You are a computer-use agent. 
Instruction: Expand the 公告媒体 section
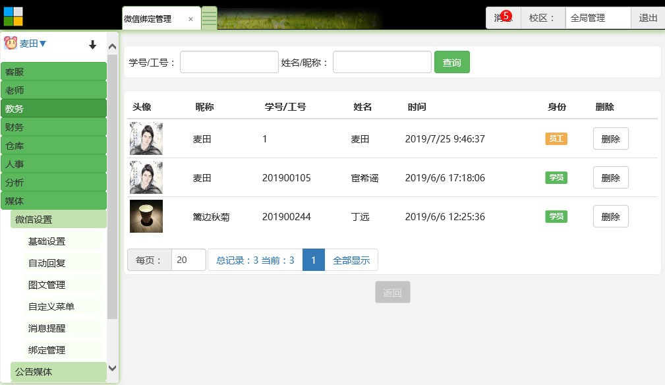coord(58,372)
